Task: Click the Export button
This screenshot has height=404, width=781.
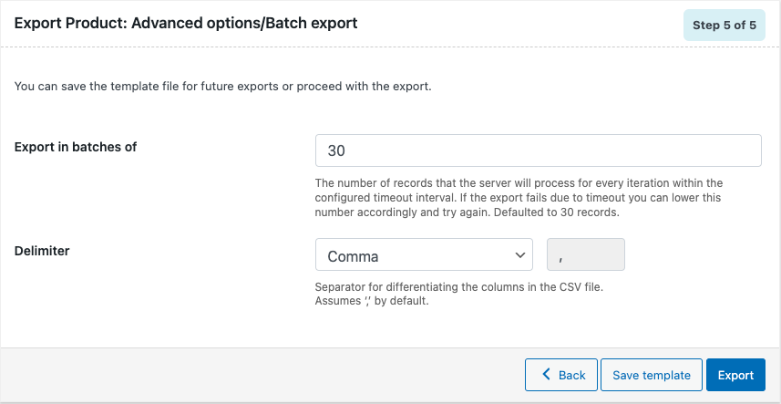Action: (x=735, y=375)
